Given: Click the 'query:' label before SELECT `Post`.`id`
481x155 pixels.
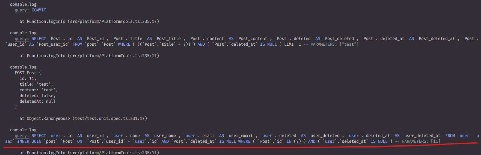Looking at the screenshot, I should pyautogui.click(x=22, y=38).
